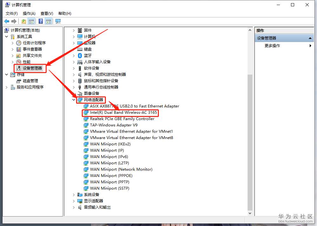Open the 查看(V) menu

pyautogui.click(x=47, y=14)
